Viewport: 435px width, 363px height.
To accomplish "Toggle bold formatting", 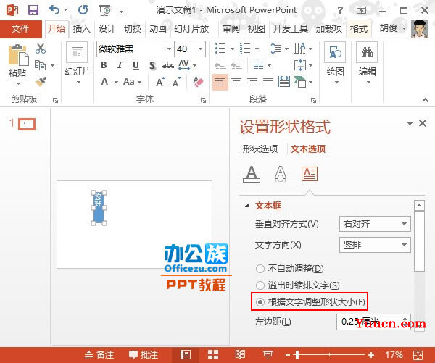I will [104, 65].
